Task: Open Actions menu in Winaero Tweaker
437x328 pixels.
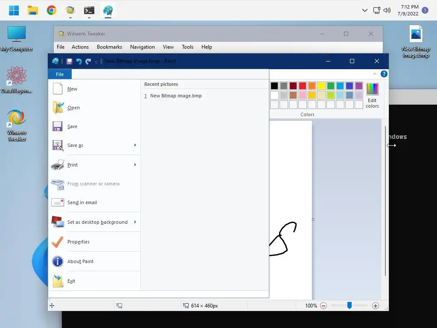Action: click(80, 47)
